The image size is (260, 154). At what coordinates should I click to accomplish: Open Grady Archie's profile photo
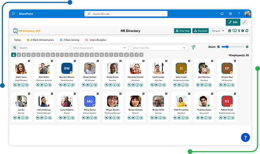113,68
